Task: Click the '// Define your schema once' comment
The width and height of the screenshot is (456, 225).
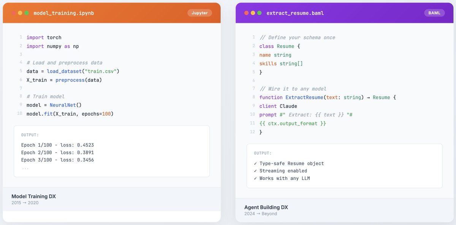Action: pyautogui.click(x=297, y=37)
